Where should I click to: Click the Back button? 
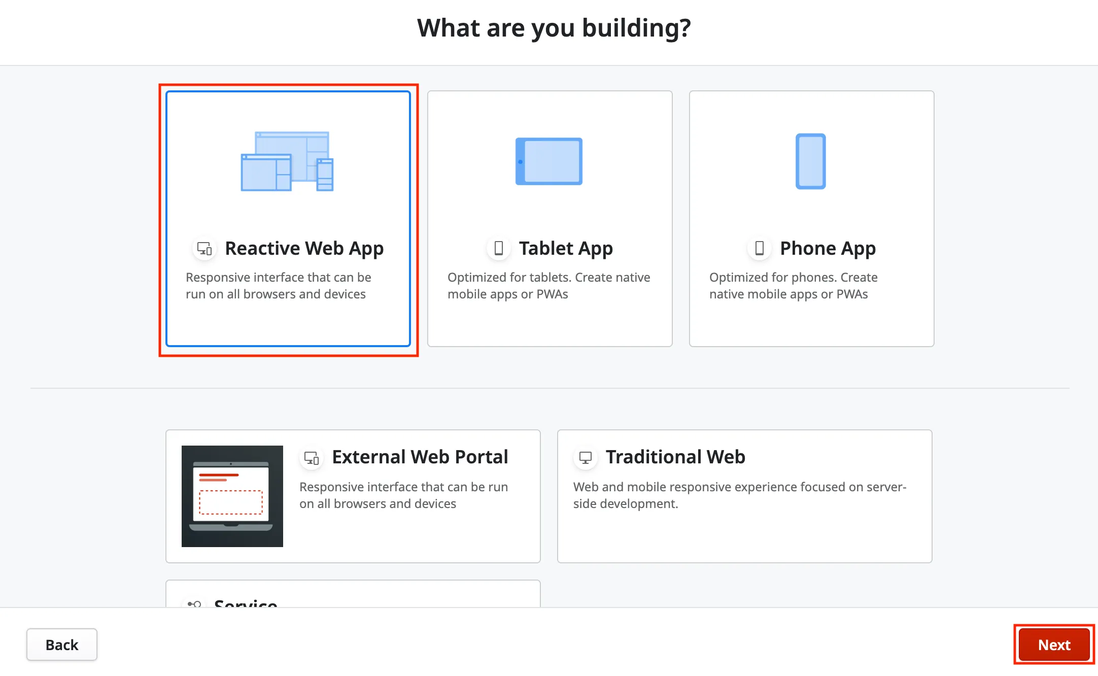61,645
